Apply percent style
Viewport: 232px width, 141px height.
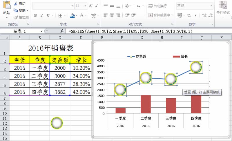(x=189, y=15)
